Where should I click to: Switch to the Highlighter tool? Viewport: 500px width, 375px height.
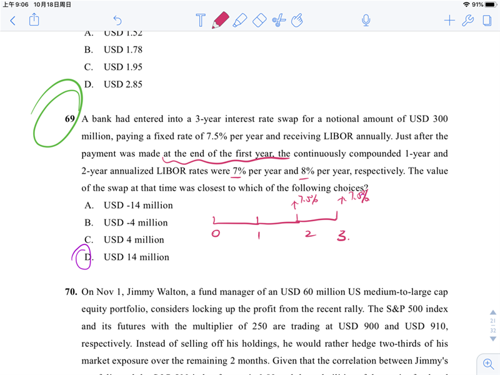[x=239, y=21]
